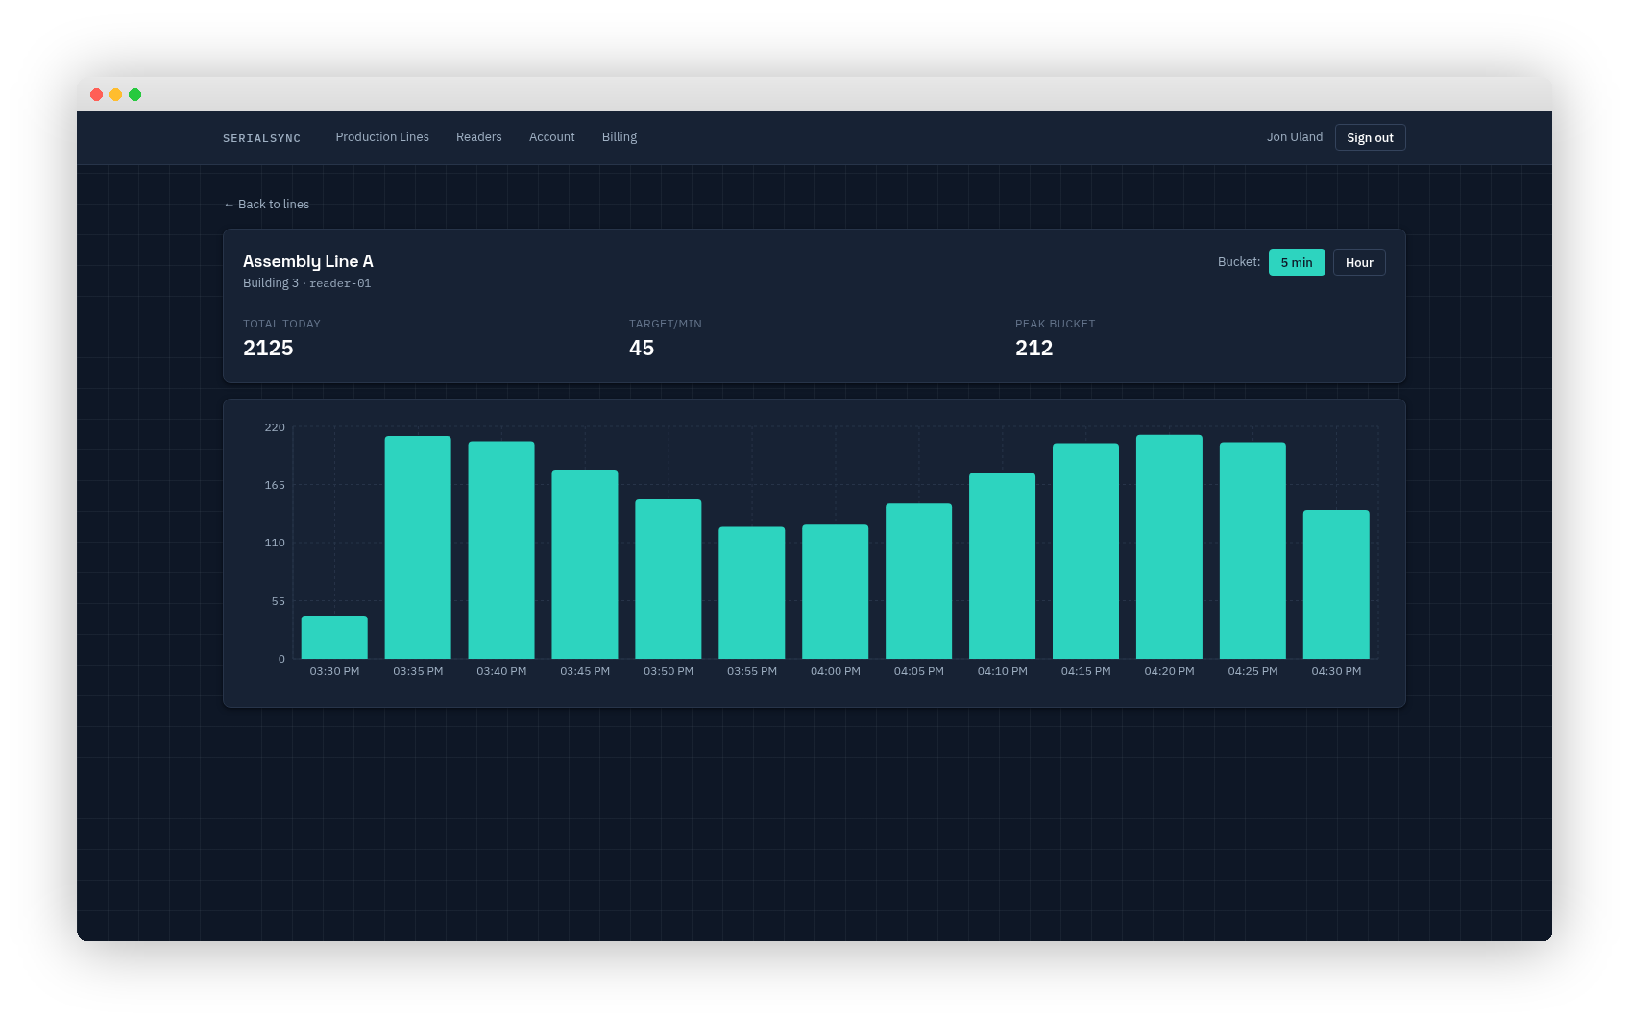Select the peak 04:20 PM bar
This screenshot has width=1629, height=1018.
[x=1169, y=546]
